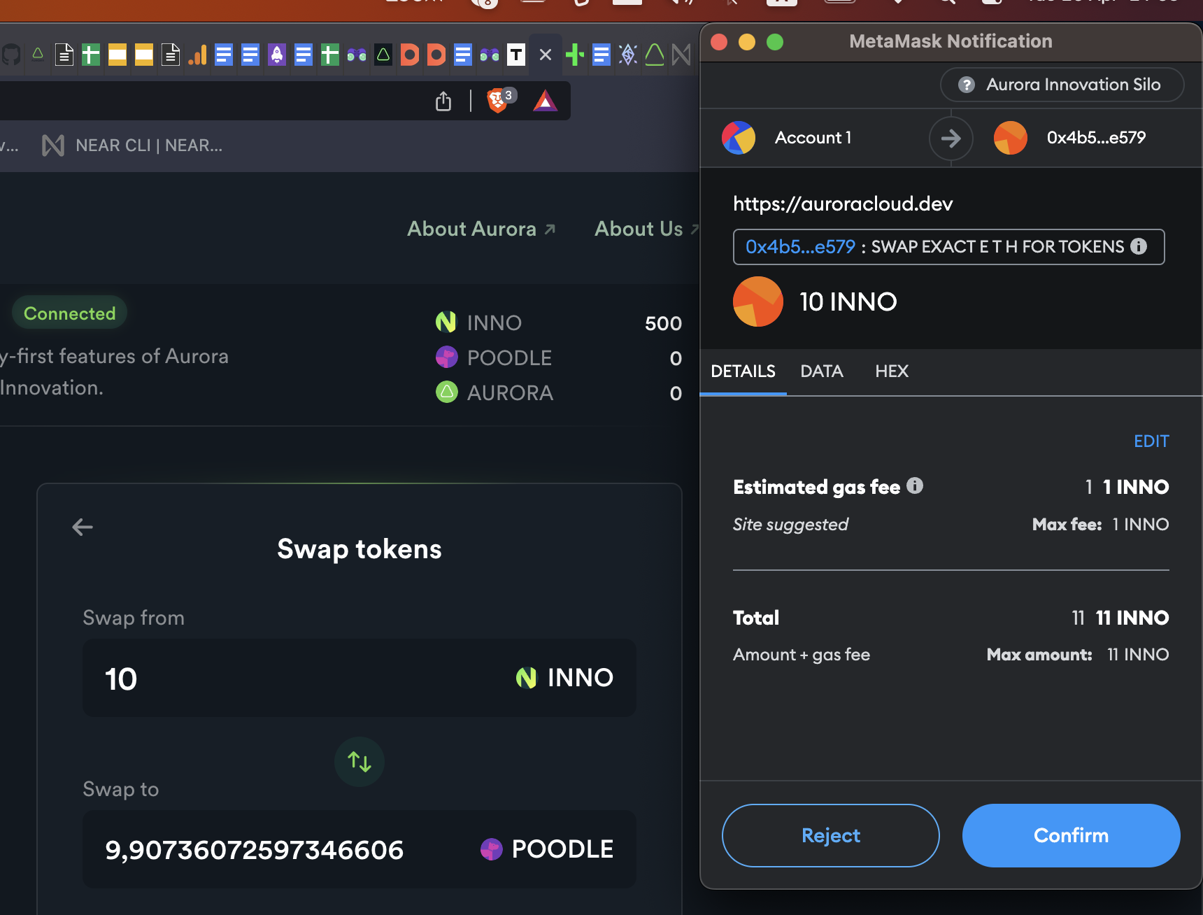Open the NEAR N icon tab
The image size is (1203, 915).
681,55
